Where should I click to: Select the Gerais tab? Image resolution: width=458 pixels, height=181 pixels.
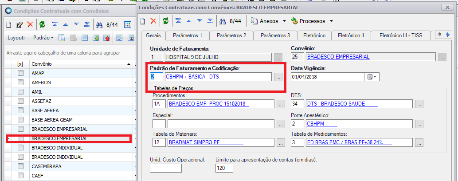(153, 35)
